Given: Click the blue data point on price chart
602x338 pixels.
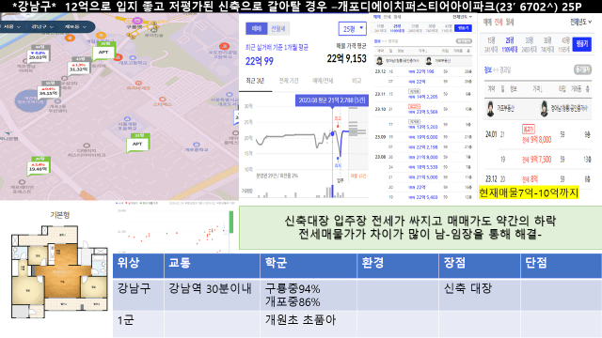Looking at the screenshot, I should coord(332,133).
